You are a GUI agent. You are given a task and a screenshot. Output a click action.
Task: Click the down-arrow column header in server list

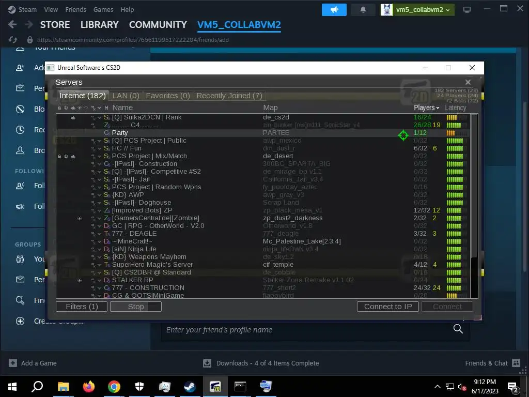[100, 108]
